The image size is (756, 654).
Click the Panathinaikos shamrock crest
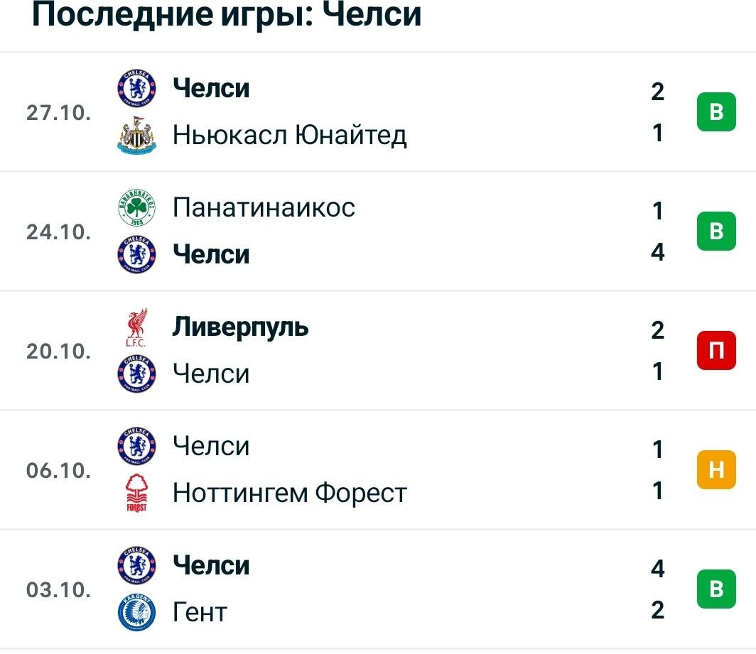(x=137, y=208)
